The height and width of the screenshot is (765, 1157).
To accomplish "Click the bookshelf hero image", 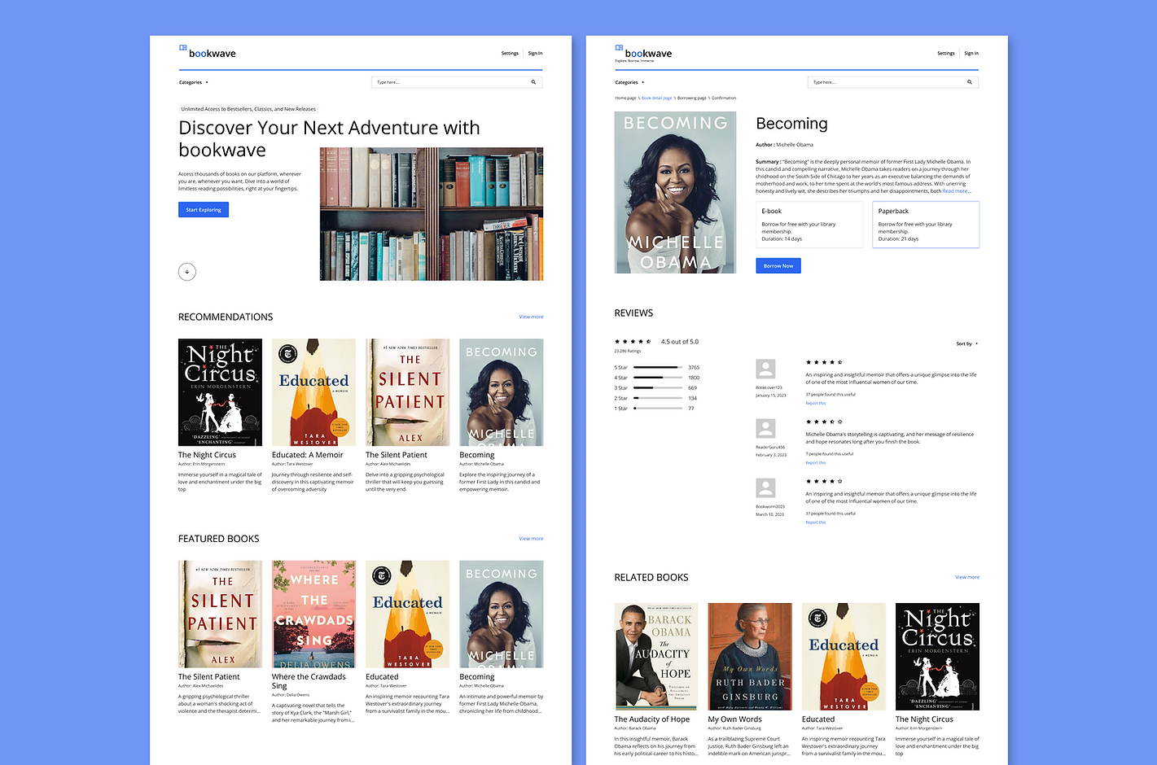I will pyautogui.click(x=432, y=214).
